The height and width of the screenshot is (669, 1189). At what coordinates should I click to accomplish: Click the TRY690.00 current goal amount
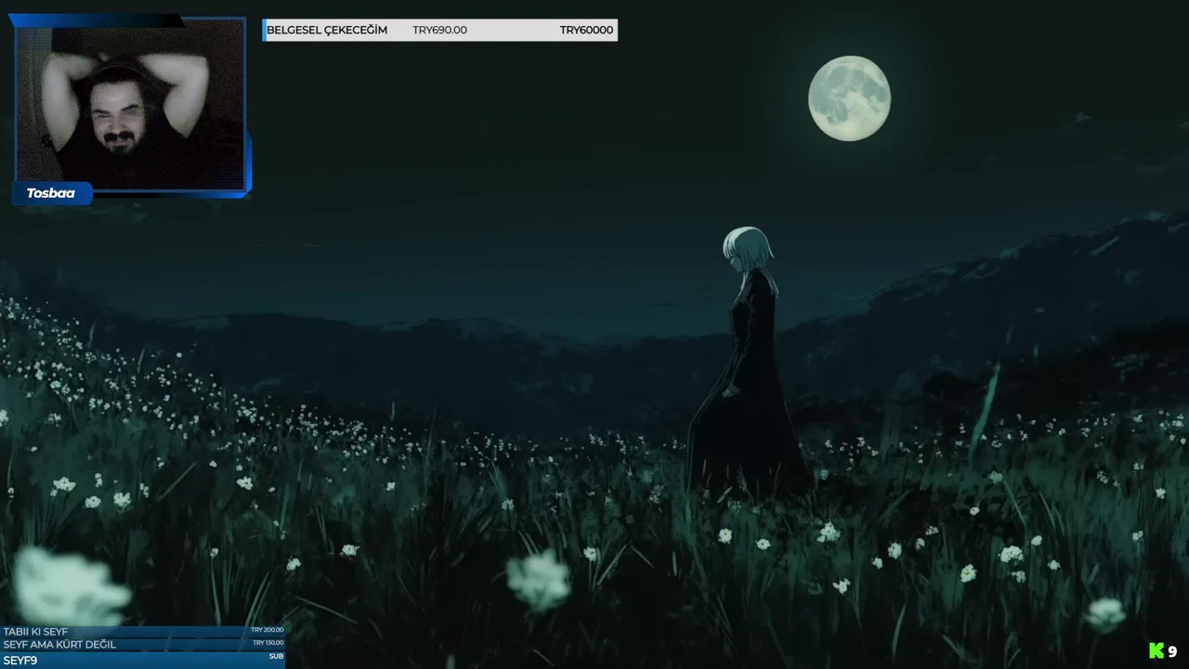pyautogui.click(x=439, y=30)
